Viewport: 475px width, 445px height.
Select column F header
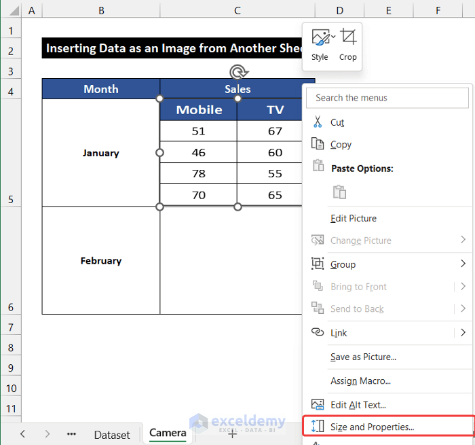pos(438,10)
